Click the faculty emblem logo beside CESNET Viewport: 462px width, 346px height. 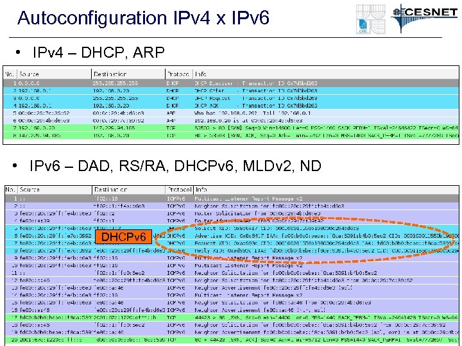click(x=371, y=19)
